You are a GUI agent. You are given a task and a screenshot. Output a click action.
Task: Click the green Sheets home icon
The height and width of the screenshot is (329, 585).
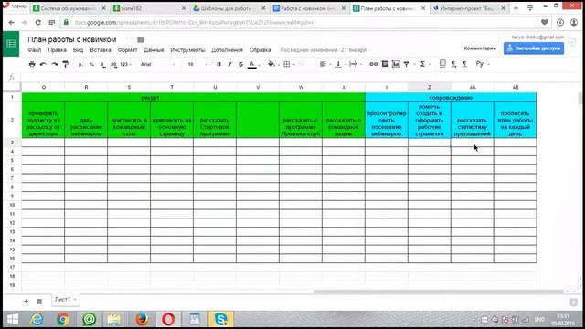tap(11, 44)
